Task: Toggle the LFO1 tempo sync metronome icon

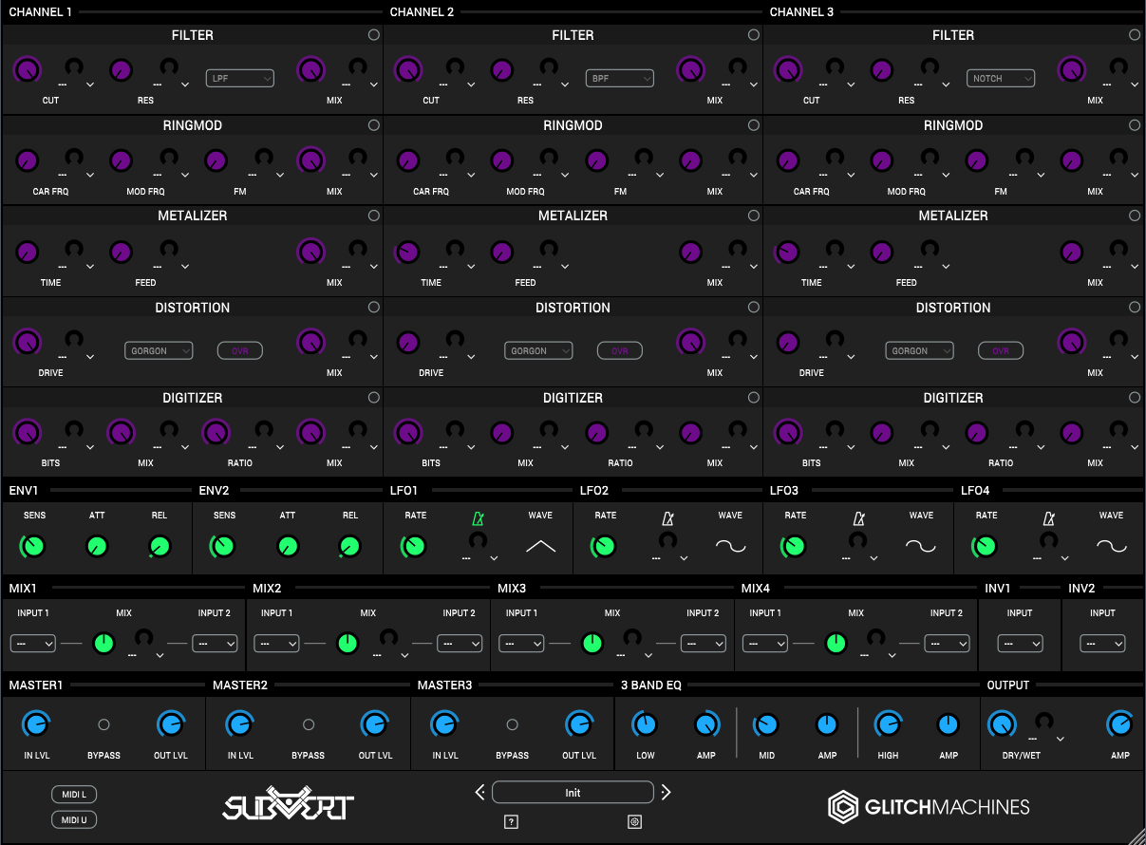Action: (479, 519)
